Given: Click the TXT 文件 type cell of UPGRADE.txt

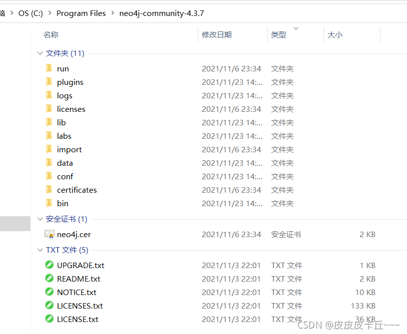Looking at the screenshot, I should pos(287,265).
